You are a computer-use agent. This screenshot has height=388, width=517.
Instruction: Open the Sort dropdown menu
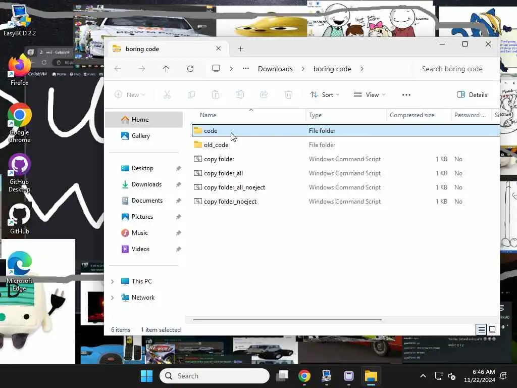(325, 94)
